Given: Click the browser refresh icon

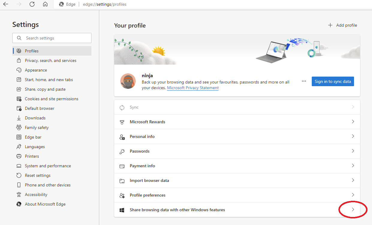Looking at the screenshot, I should pos(32,4).
